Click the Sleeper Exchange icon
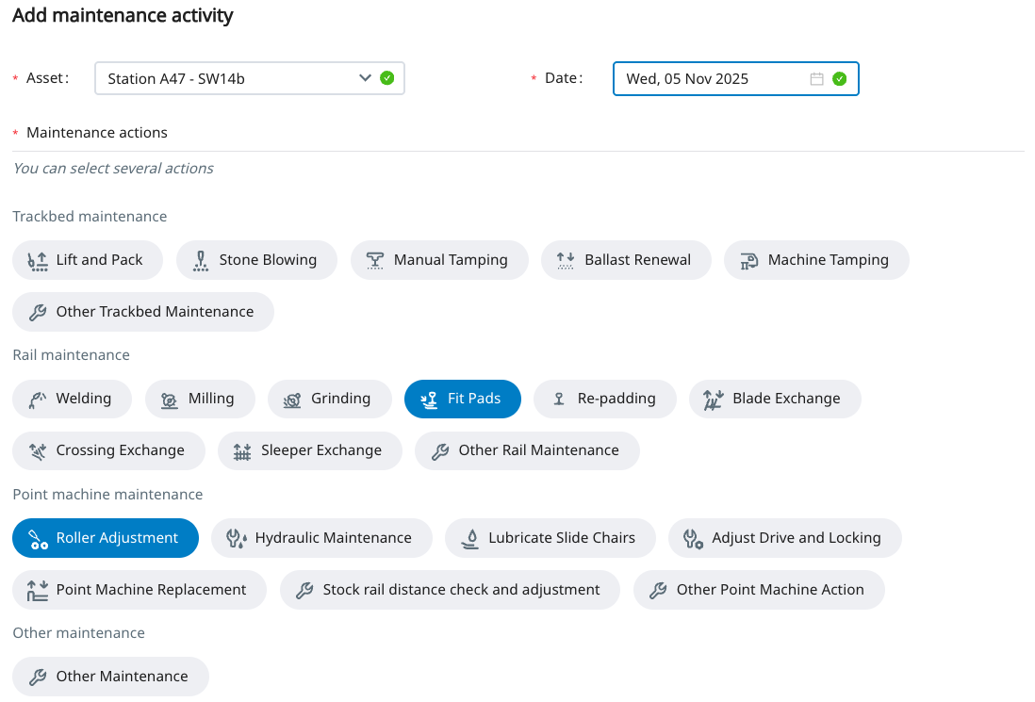Viewport: 1035px width, 702px height. pyautogui.click(x=242, y=450)
